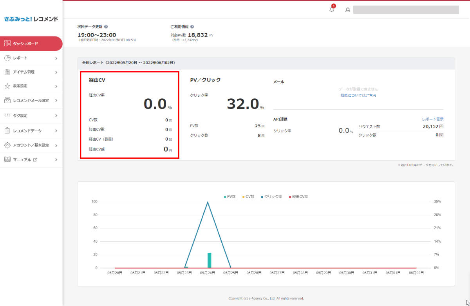
Task: Click the 機能についてはこちら link
Action: click(x=358, y=95)
